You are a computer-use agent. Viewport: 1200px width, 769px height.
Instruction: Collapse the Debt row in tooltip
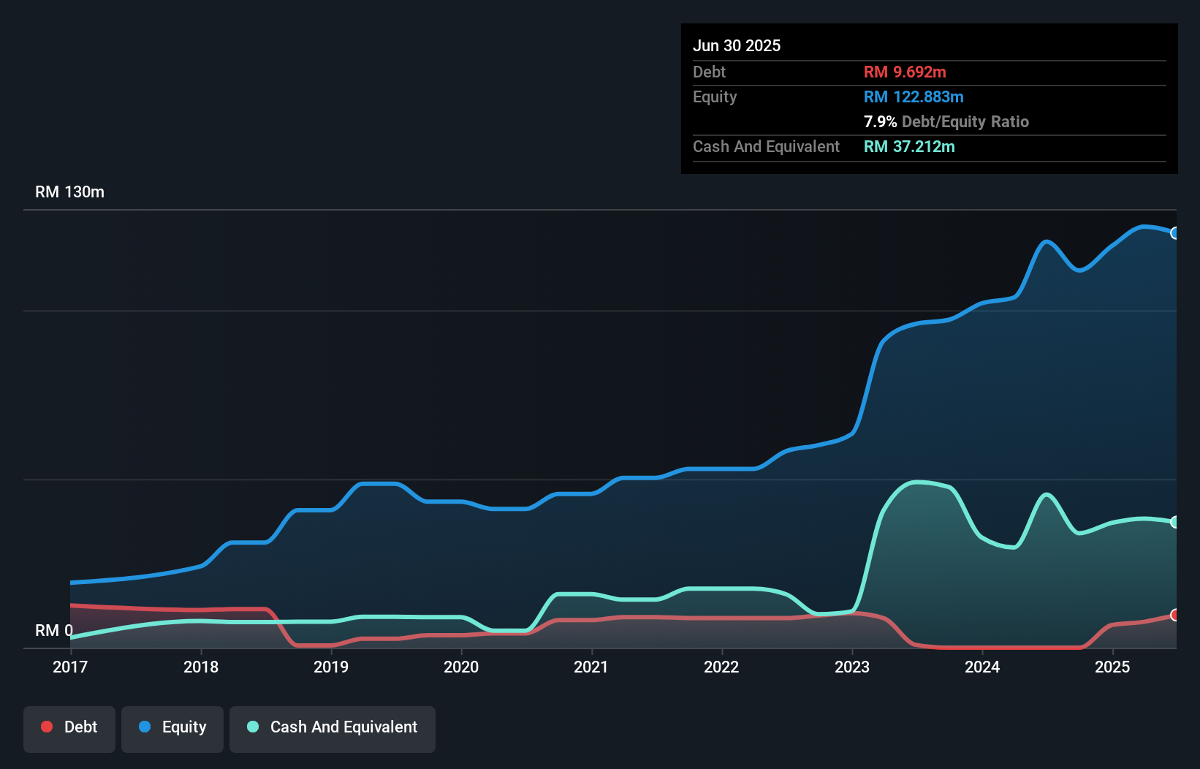coord(709,72)
